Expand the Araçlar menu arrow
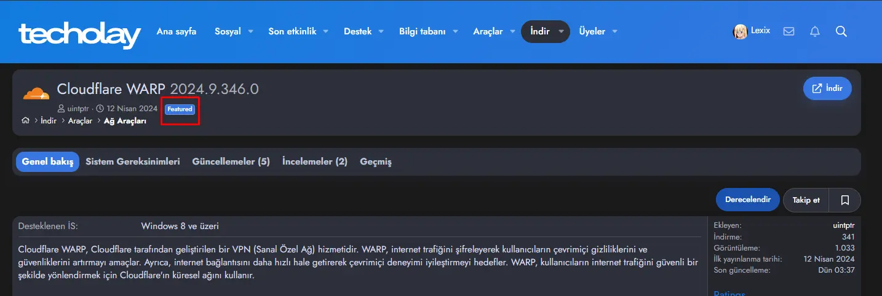The width and height of the screenshot is (882, 296). click(512, 31)
